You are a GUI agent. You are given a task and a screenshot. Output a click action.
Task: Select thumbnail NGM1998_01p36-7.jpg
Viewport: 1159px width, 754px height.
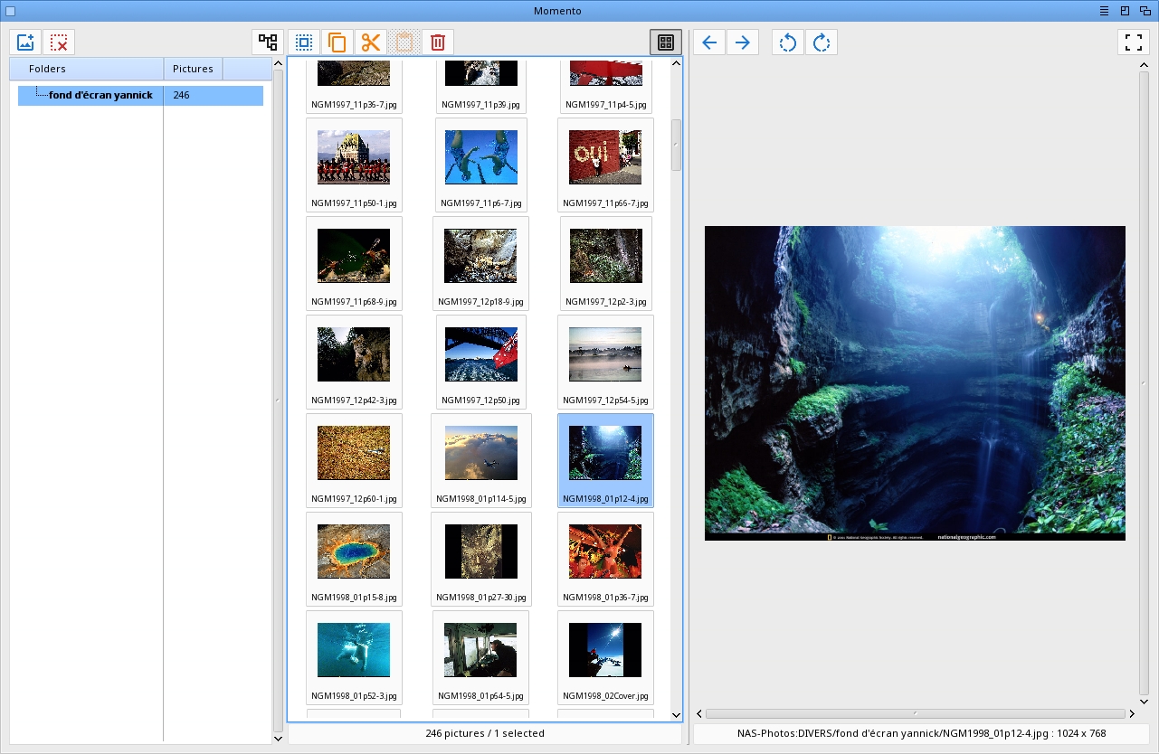coord(605,559)
